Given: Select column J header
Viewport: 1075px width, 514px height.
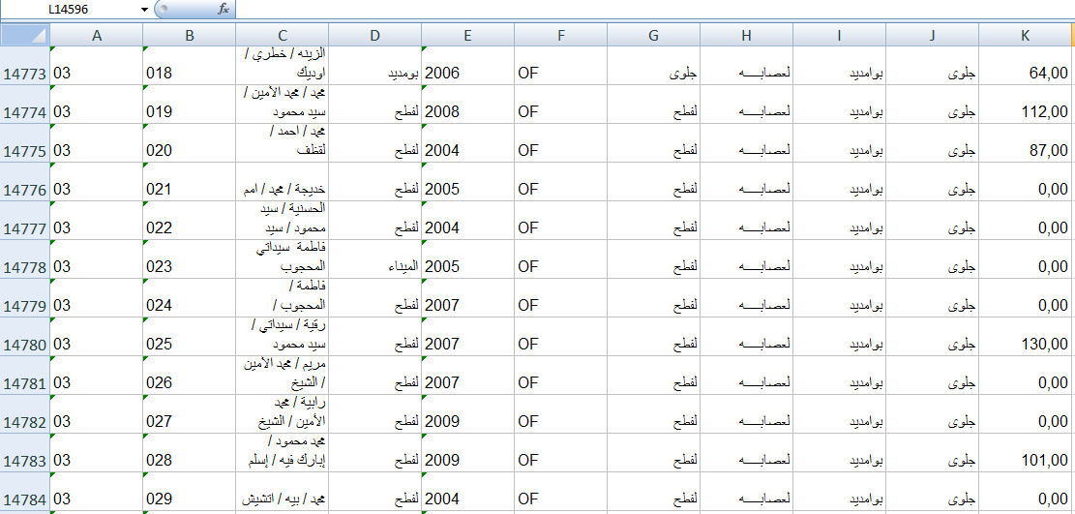Looking at the screenshot, I should [932, 36].
